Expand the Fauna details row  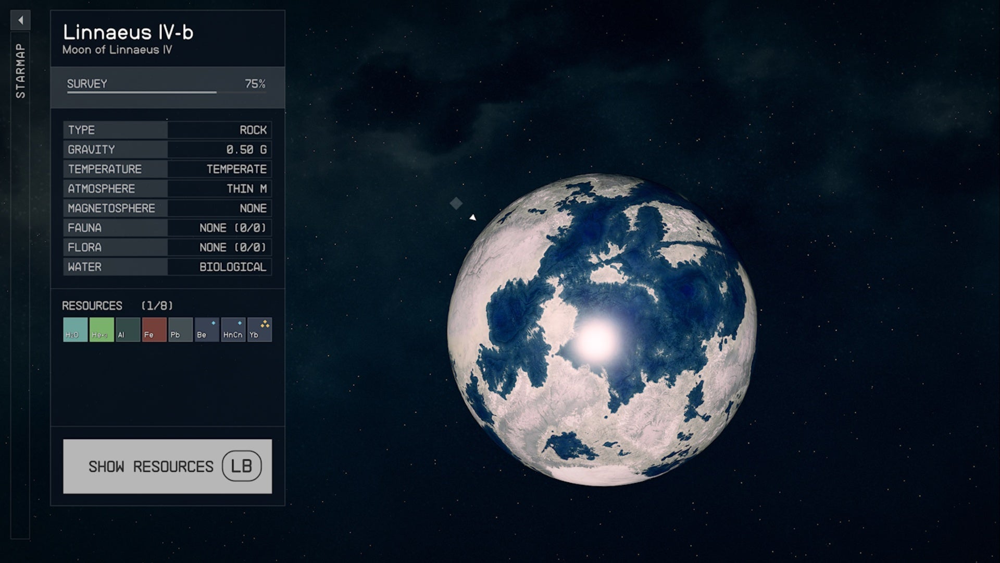(x=167, y=228)
